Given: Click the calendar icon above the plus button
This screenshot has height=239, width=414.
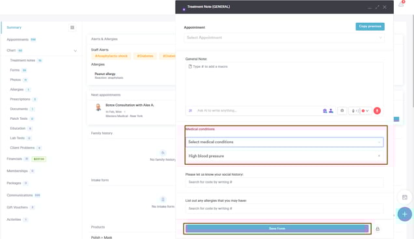Looking at the screenshot, I should pos(404,197).
